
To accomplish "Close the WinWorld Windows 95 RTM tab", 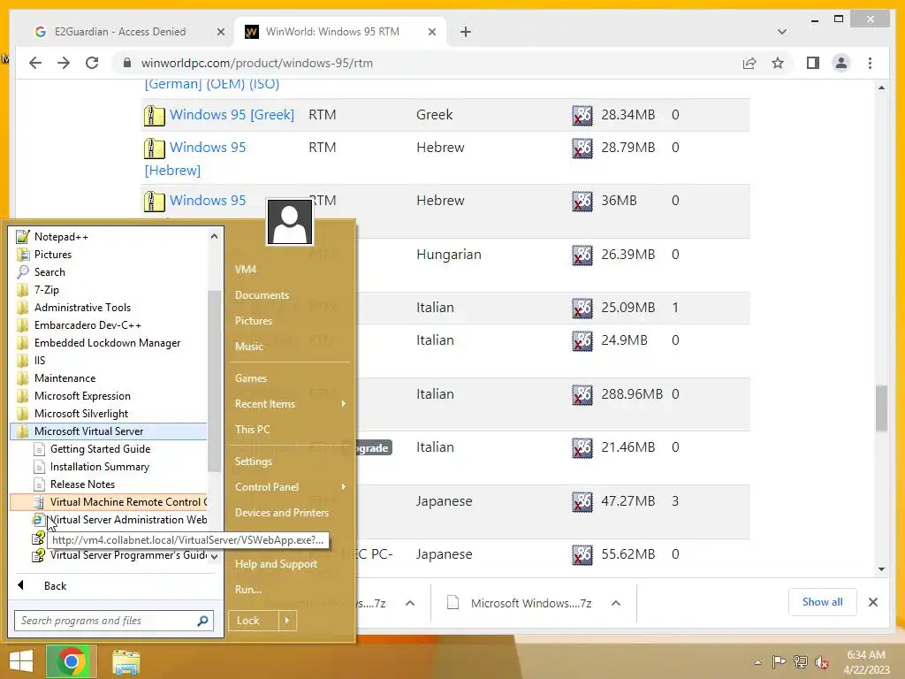I will point(431,32).
